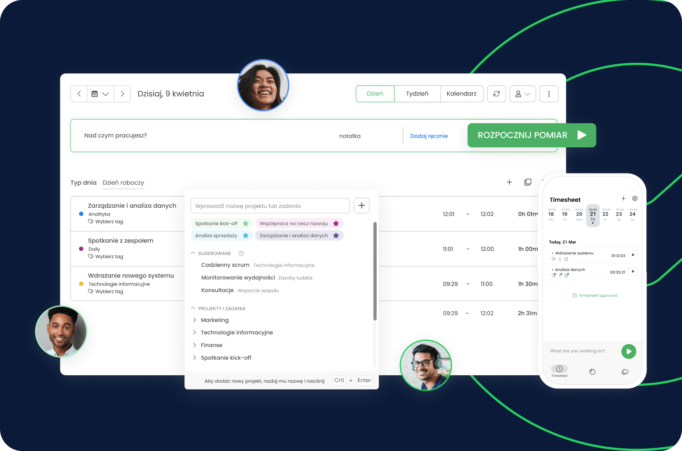Open the three-dot more options menu
Image resolution: width=682 pixels, height=451 pixels.
point(548,94)
